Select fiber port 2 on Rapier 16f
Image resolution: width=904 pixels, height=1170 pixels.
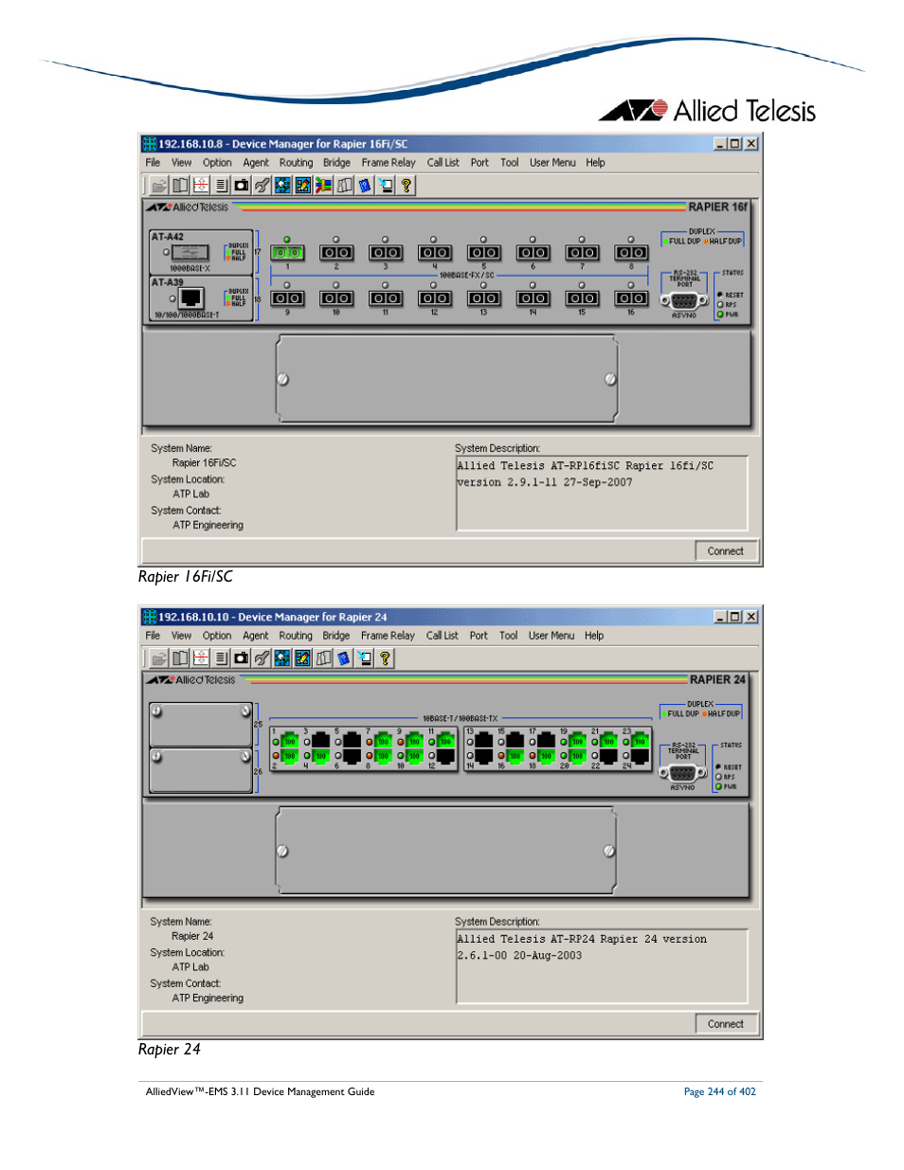point(336,253)
